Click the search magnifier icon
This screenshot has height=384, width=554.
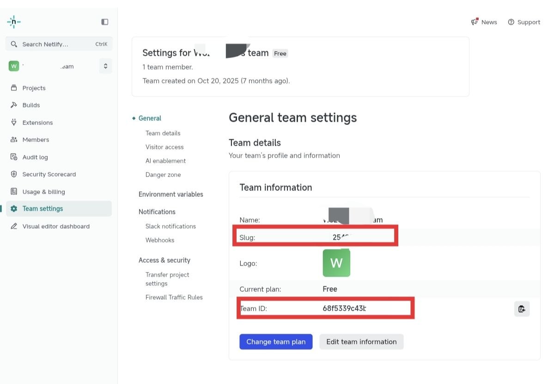tap(14, 44)
